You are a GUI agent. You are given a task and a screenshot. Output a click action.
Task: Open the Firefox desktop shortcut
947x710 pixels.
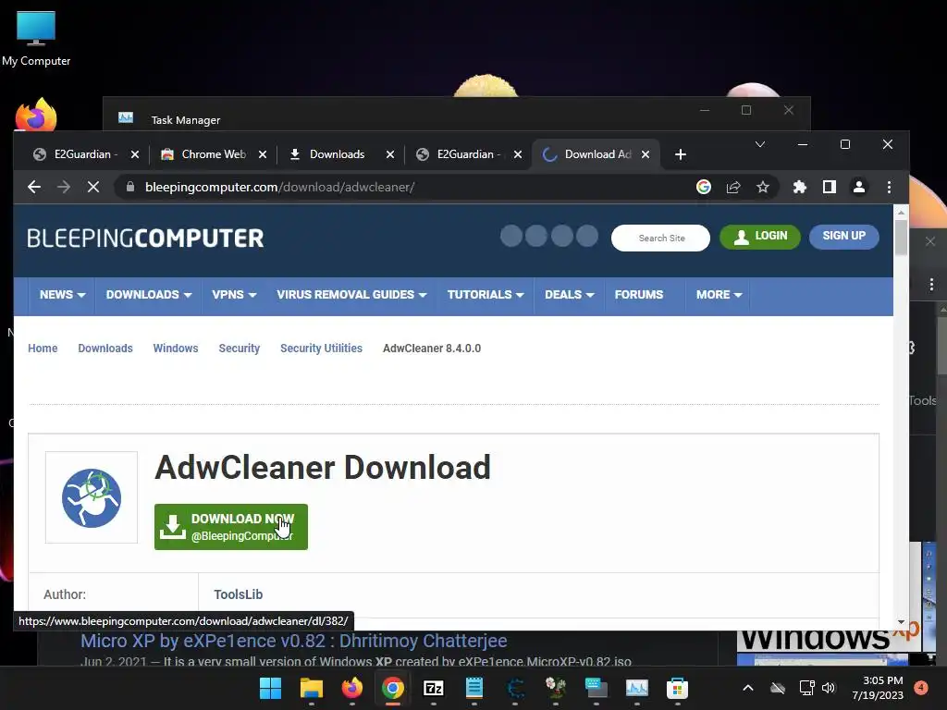click(x=36, y=115)
